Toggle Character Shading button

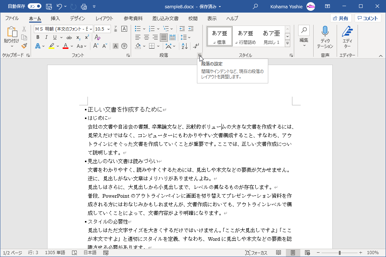(x=116, y=46)
